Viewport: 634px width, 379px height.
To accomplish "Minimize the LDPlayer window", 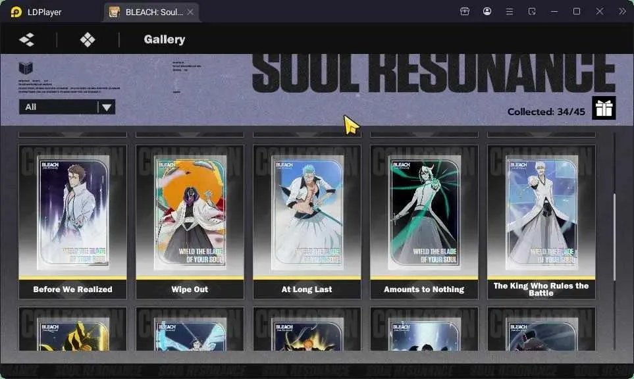I will point(554,11).
